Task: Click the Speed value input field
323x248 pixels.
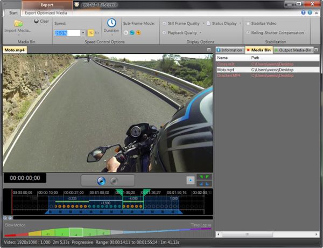Action: click(67, 33)
